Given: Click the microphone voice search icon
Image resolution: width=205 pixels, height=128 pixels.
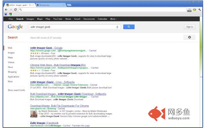Looking at the screenshot, I should pos(117,27).
